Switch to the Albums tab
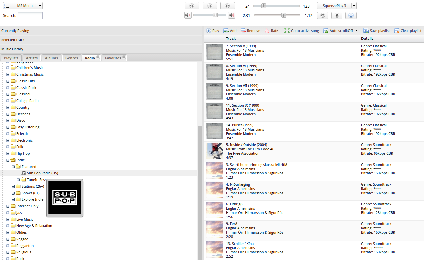Image resolution: width=424 pixels, height=260 pixels. (x=51, y=58)
